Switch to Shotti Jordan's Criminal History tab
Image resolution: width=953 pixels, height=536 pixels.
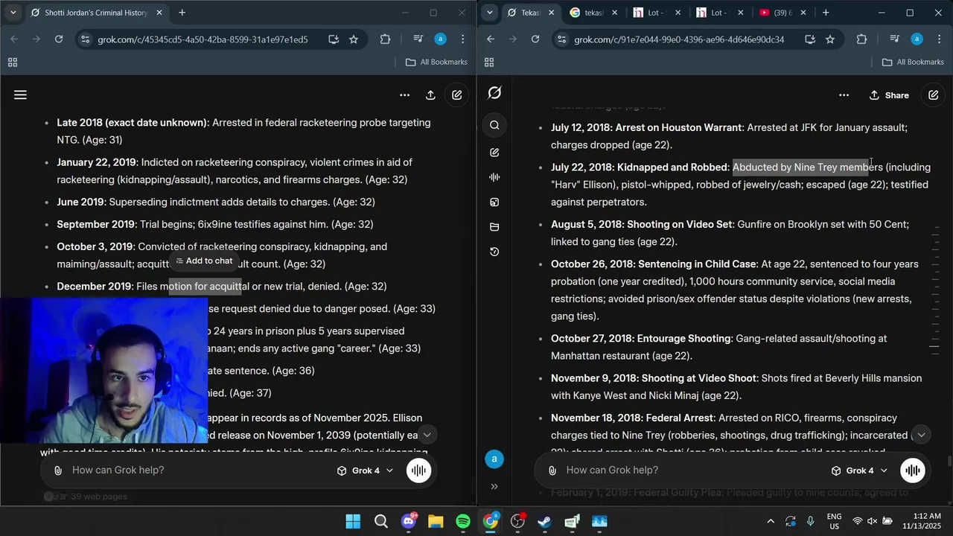point(93,13)
